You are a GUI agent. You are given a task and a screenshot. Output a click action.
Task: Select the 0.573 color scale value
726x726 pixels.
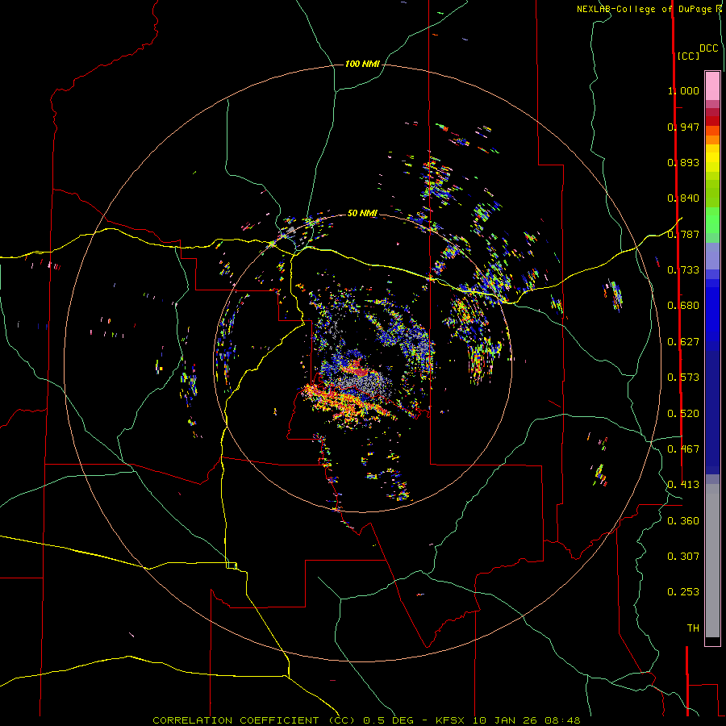[x=683, y=378]
